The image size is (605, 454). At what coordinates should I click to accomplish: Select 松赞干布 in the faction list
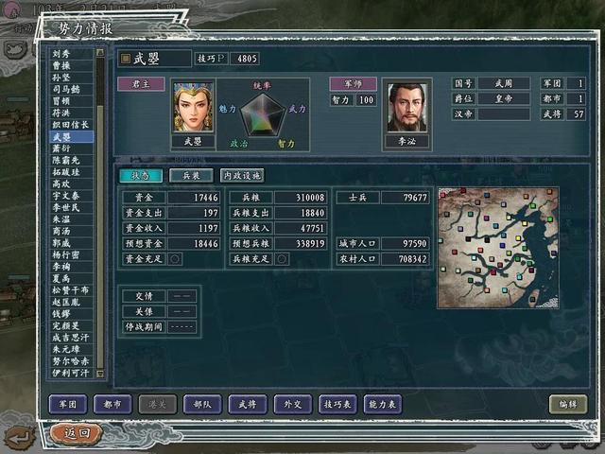(x=72, y=290)
